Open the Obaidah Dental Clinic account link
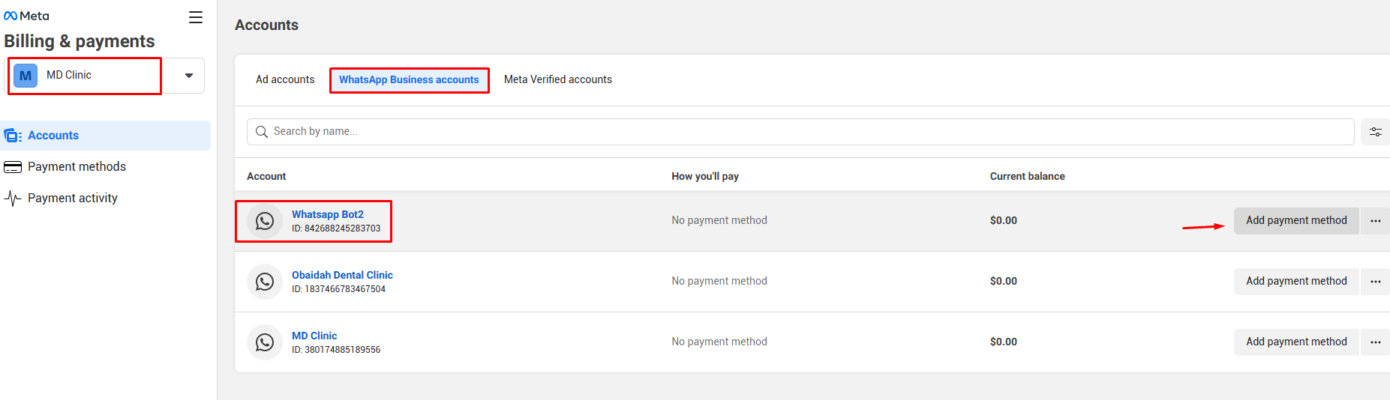The image size is (1390, 400). pos(342,275)
